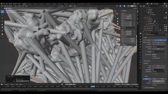
Task: Open the Object Mode dropdown
Action: [9, 6]
